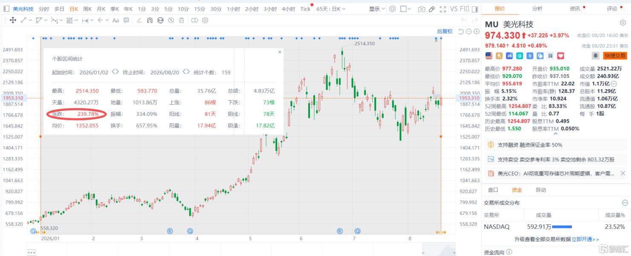Reset chart zoom with the undo arrow
Image resolution: width=631 pixels, height=256 pixels.
[461, 32]
